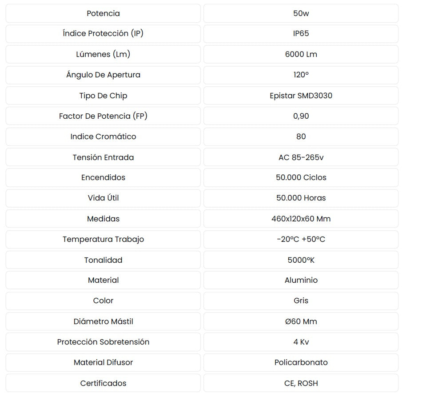Click the 460x120x60 Mm measurements value
The height and width of the screenshot is (393, 426).
pos(301,219)
